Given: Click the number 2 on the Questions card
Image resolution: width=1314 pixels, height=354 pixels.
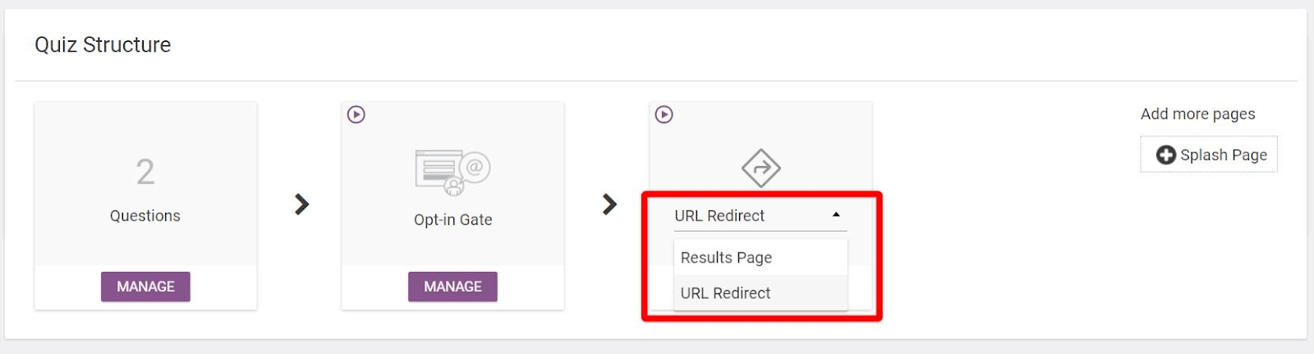Looking at the screenshot, I should click(145, 172).
